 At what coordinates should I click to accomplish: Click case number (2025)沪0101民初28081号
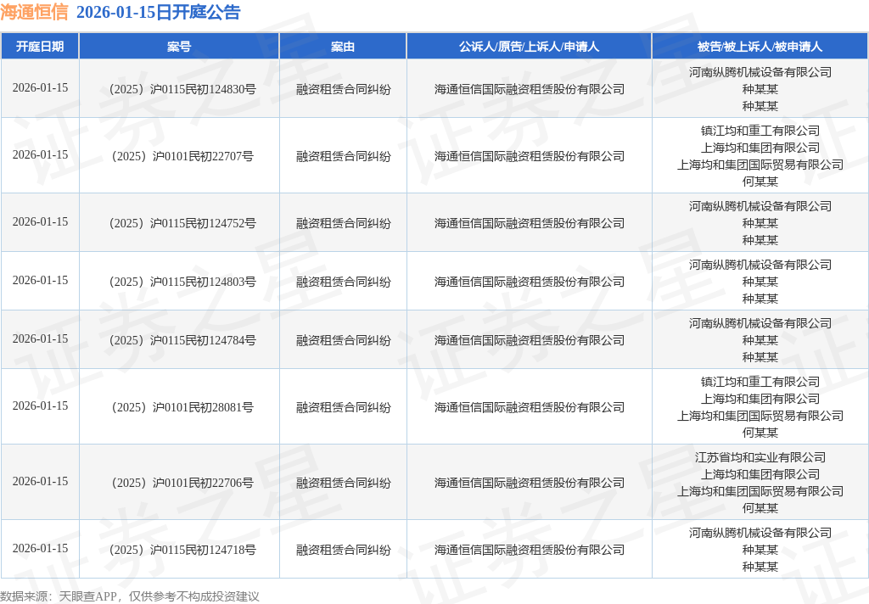(x=182, y=407)
